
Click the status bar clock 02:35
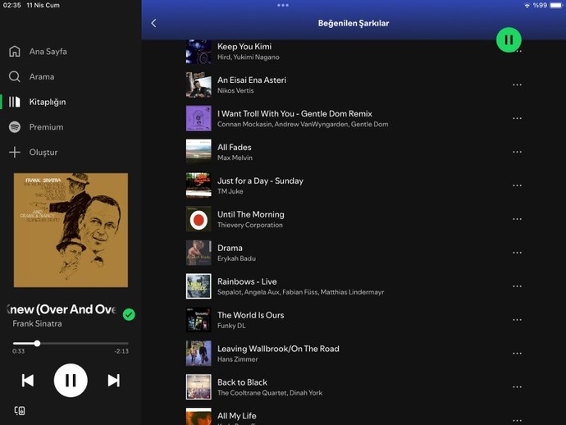(12, 6)
